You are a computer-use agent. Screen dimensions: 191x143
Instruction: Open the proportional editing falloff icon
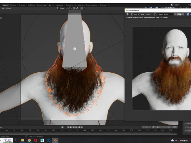[84, 8]
